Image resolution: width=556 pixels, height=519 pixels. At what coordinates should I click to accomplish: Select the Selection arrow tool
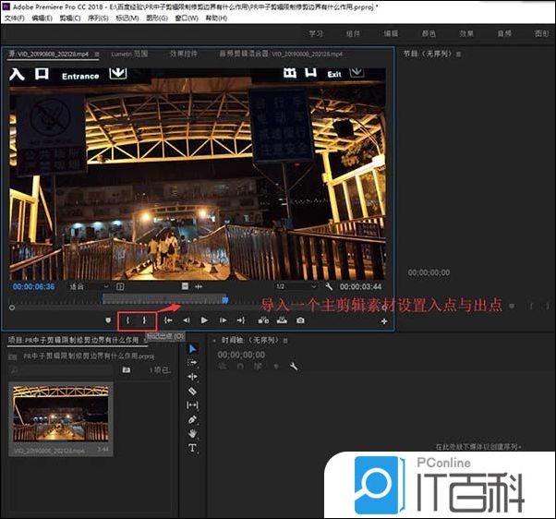(192, 349)
